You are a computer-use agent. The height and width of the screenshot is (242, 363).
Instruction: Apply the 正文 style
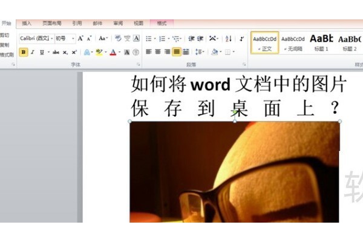tap(264, 43)
